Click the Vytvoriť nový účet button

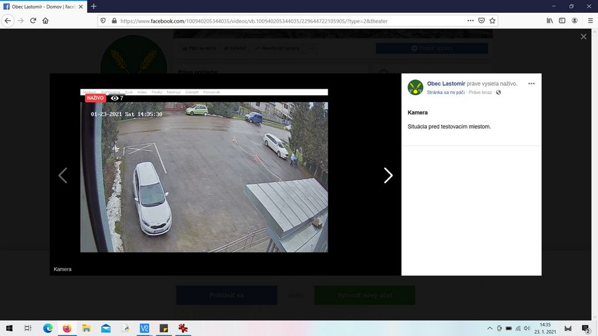click(364, 295)
